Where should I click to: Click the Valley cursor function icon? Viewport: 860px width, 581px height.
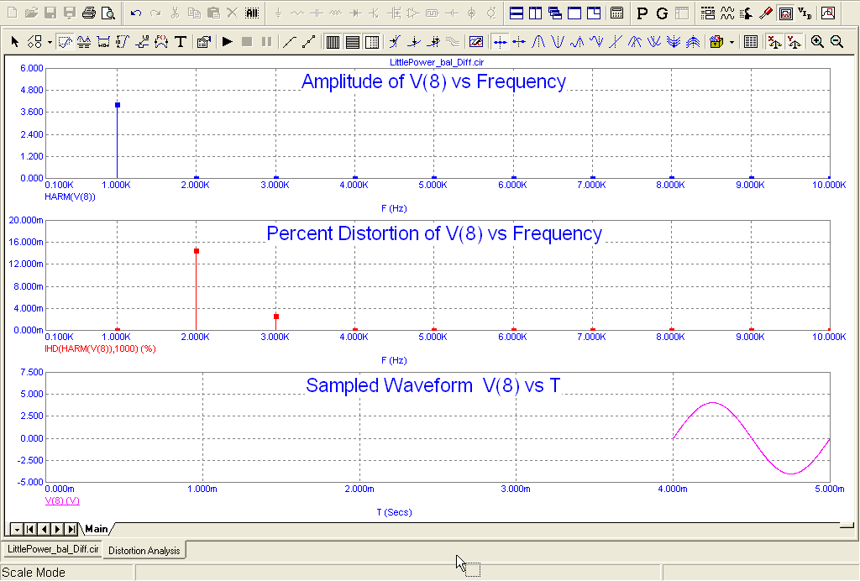click(x=558, y=42)
